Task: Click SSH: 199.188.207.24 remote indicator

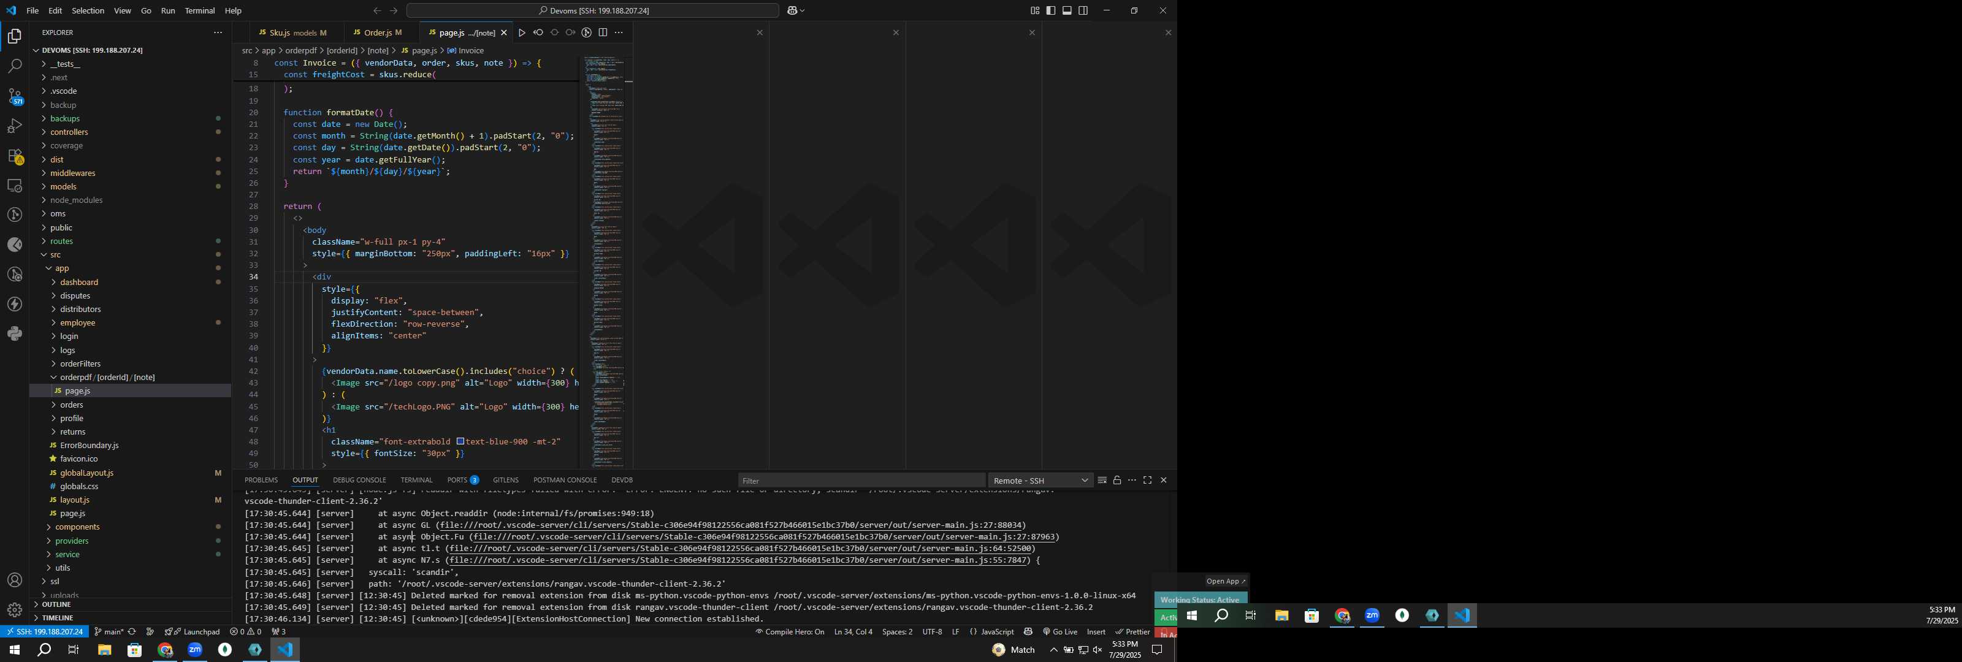Action: pyautogui.click(x=44, y=631)
